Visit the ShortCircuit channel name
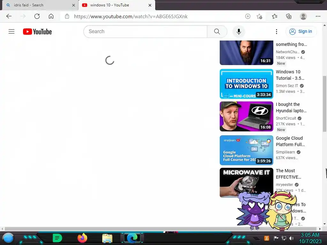This screenshot has height=245, width=327. [x=286, y=118]
